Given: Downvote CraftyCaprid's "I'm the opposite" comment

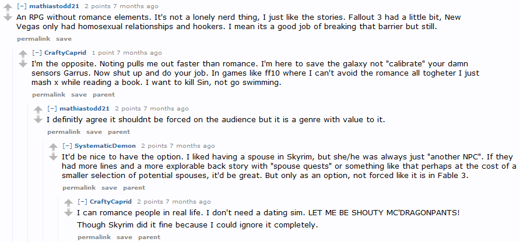Looking at the screenshot, I should point(23,63).
